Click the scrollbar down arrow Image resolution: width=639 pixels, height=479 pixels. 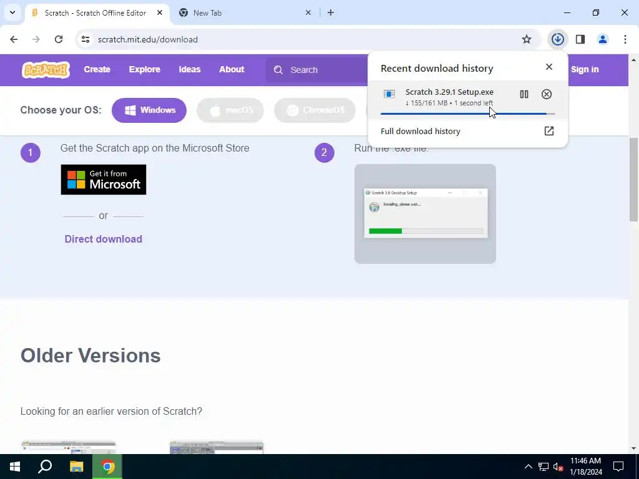[633, 448]
